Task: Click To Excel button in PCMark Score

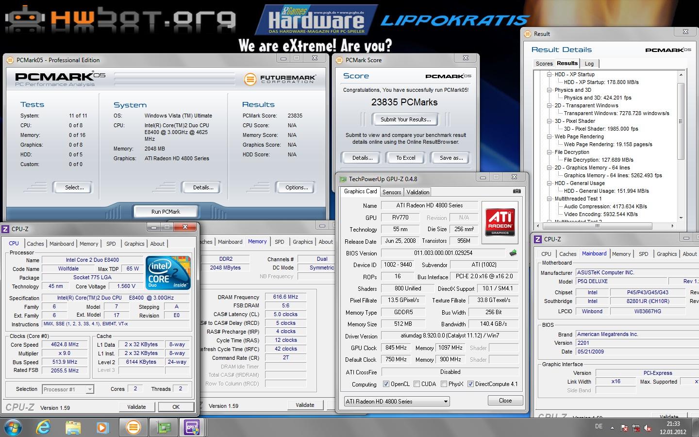Action: (x=406, y=158)
